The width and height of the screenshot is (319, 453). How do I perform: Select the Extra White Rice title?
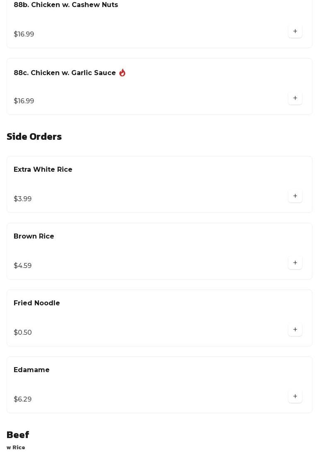(x=43, y=170)
